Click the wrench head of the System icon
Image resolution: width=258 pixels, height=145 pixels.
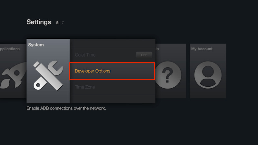(55, 68)
